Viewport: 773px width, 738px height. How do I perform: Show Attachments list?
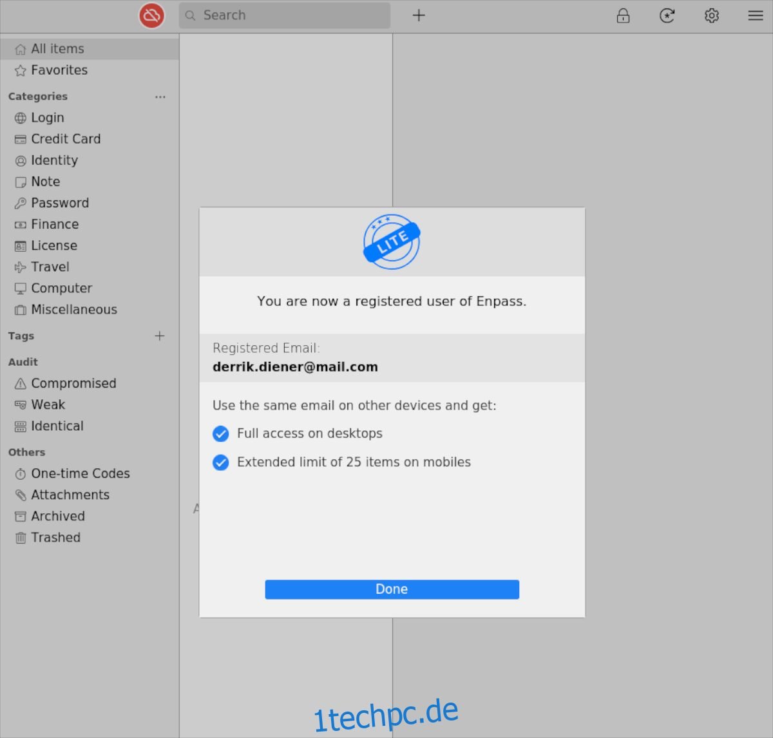point(90,495)
